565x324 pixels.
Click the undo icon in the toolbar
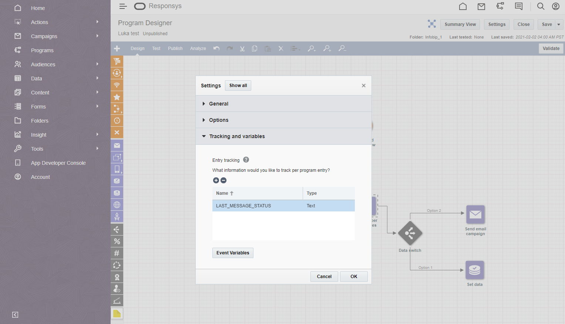pos(216,49)
